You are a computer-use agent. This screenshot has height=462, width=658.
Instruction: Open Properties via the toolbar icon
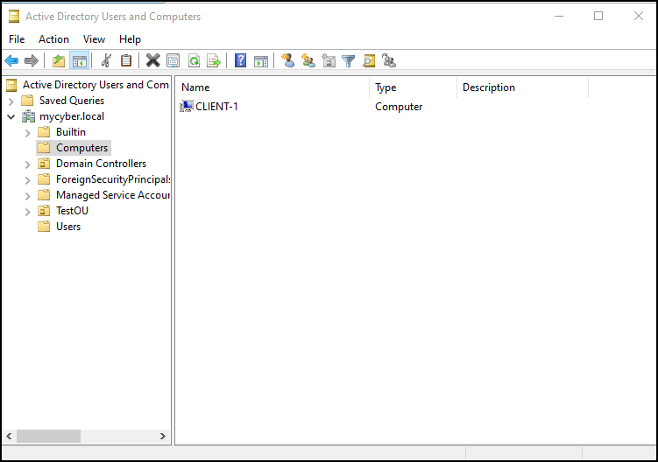coord(173,61)
